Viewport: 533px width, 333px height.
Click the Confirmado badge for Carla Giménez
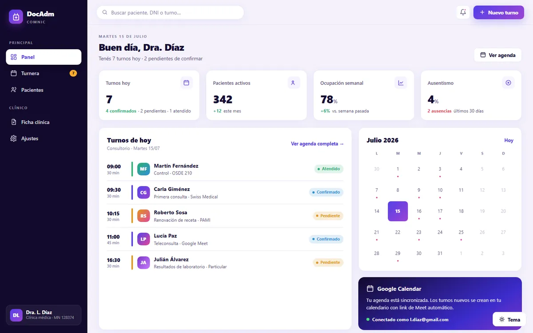click(x=326, y=192)
